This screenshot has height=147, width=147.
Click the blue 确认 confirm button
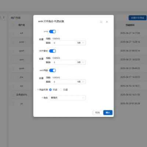pos(108,112)
